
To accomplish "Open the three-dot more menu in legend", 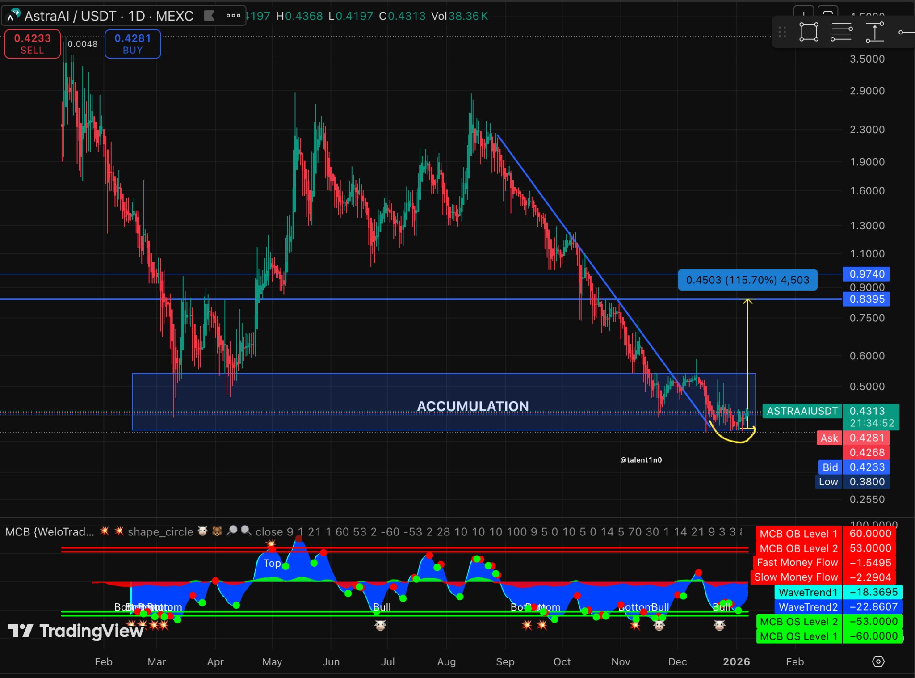I will point(233,16).
